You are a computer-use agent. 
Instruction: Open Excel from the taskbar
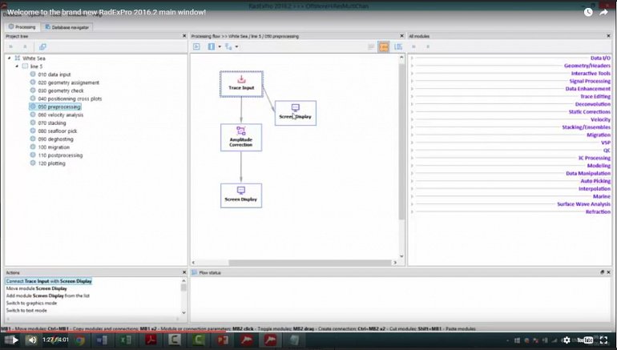[x=126, y=340]
